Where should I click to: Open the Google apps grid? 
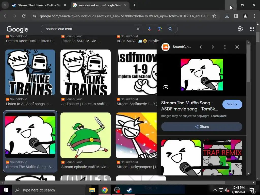click(x=252, y=29)
